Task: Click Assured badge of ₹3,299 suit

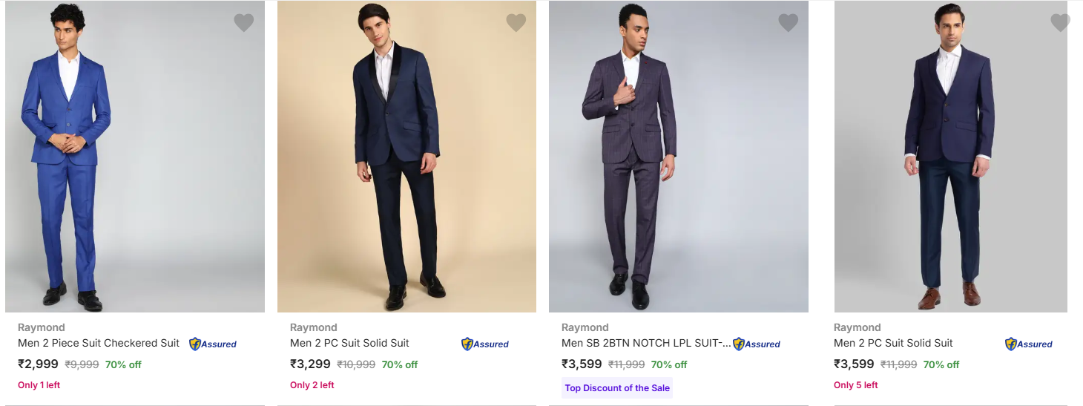Action: point(485,344)
